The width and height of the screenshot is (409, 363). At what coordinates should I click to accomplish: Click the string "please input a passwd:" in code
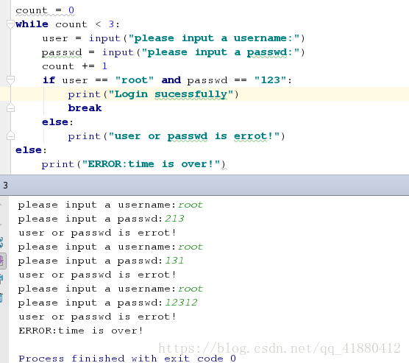pyautogui.click(x=220, y=52)
